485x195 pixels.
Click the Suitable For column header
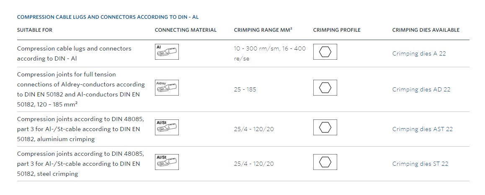pyautogui.click(x=35, y=30)
